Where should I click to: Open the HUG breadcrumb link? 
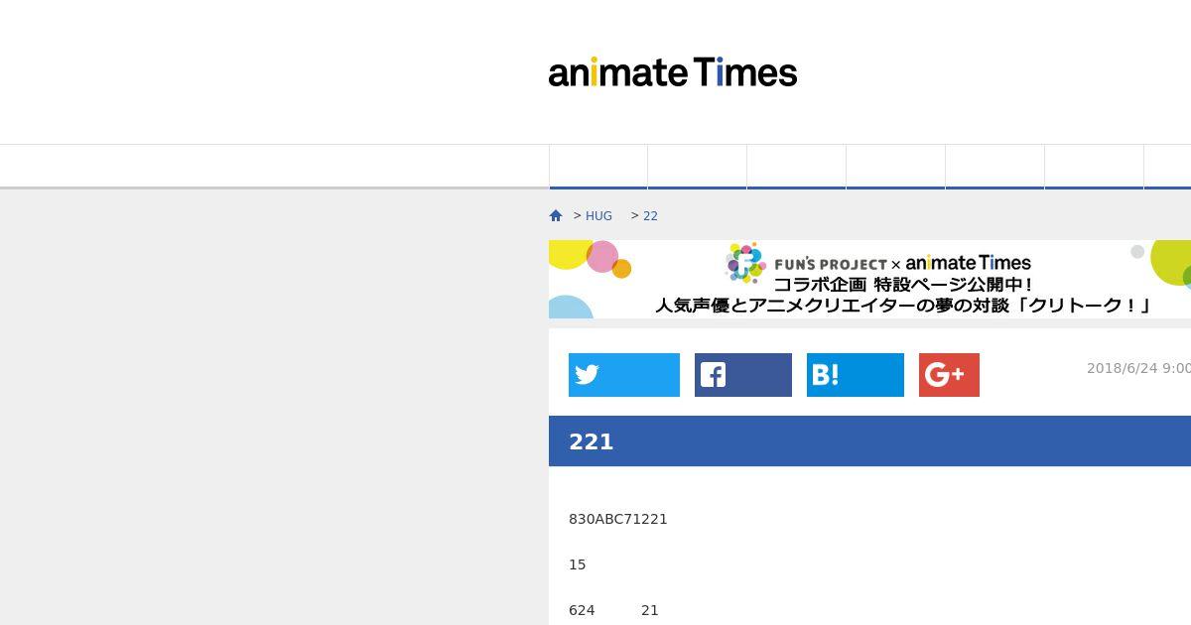click(598, 215)
